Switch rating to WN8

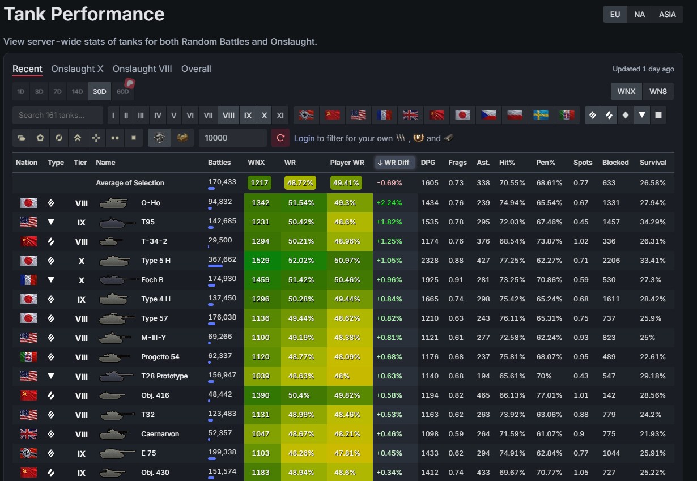pos(658,91)
